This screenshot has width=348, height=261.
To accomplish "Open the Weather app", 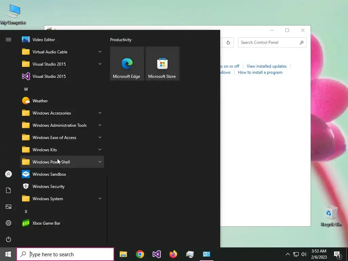I will (62, 101).
